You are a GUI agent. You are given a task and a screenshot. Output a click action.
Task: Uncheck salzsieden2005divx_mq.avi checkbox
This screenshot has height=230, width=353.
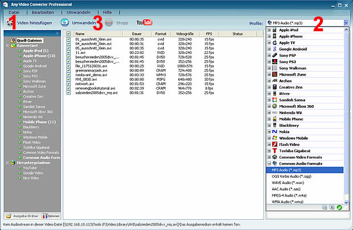click(x=68, y=93)
